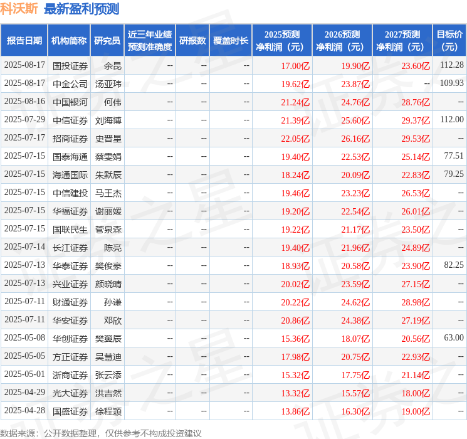Click institution 华安证券

[70, 320]
